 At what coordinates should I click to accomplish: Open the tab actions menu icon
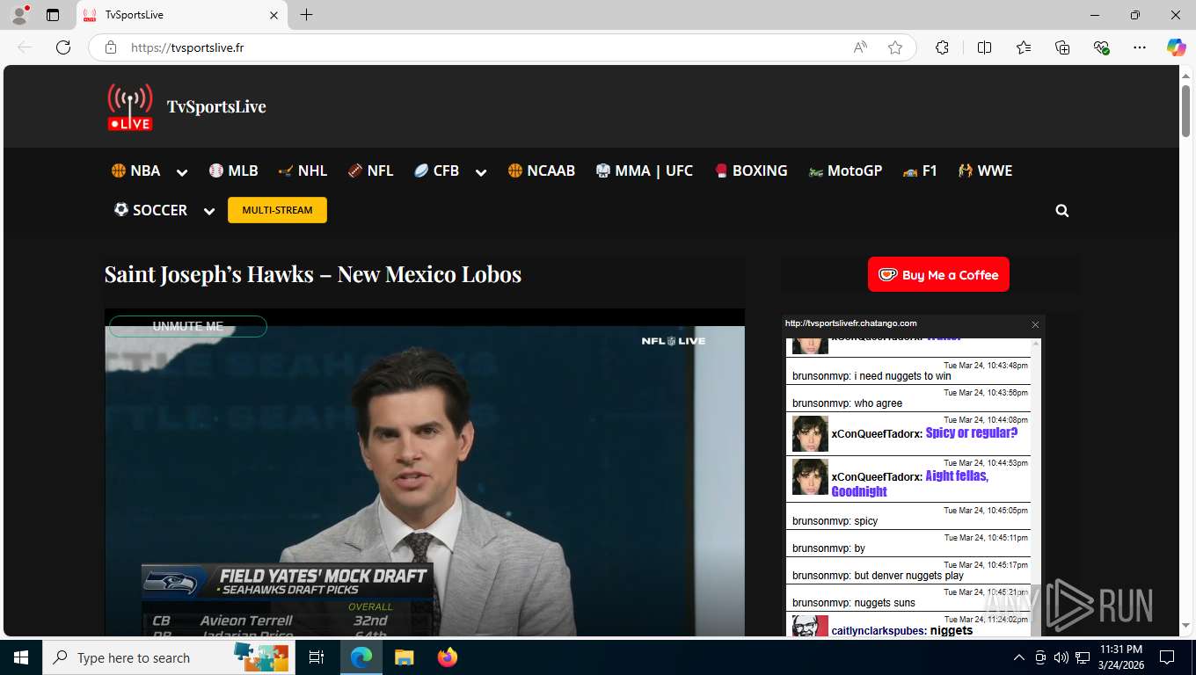coord(53,15)
